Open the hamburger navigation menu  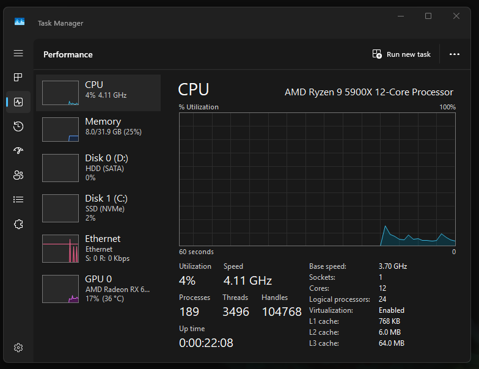(18, 53)
